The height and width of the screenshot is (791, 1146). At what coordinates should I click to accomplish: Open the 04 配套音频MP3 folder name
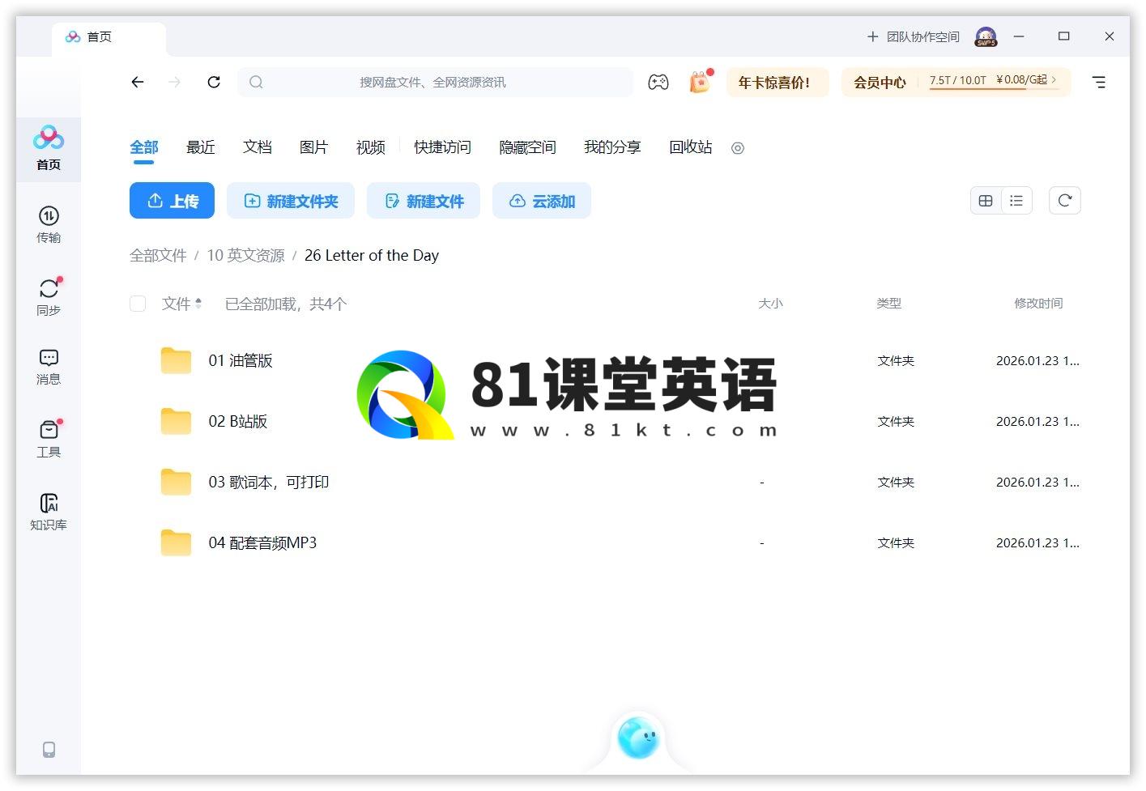pos(262,542)
